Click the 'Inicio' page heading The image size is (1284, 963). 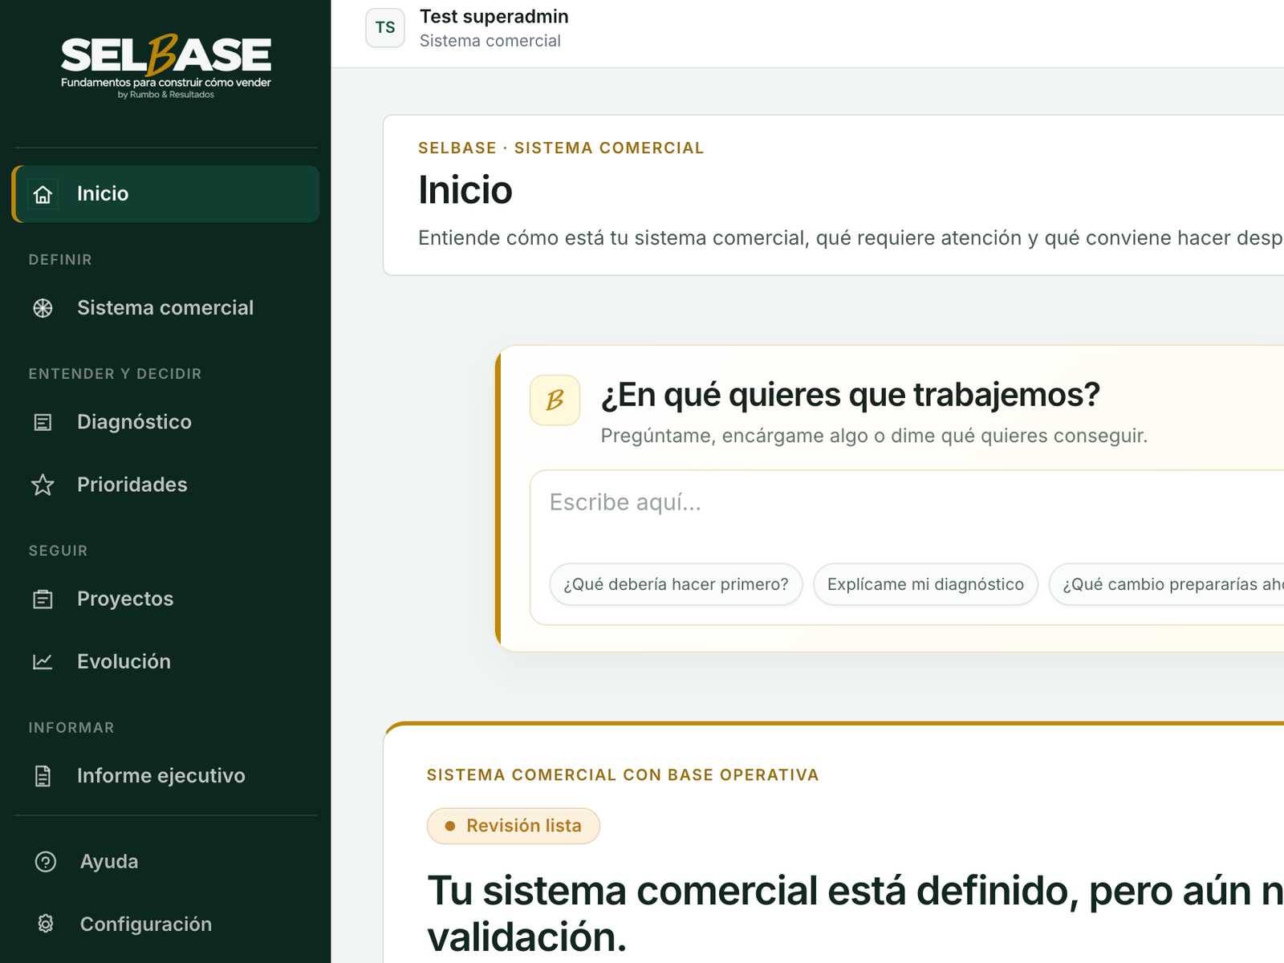[465, 191]
